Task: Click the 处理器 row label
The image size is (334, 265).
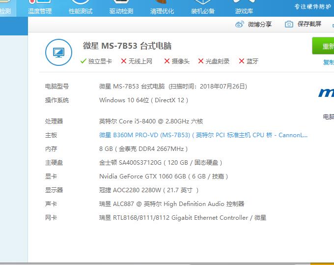Action: (54, 121)
